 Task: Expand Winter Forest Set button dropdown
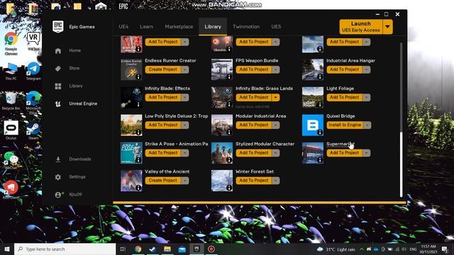tap(276, 181)
